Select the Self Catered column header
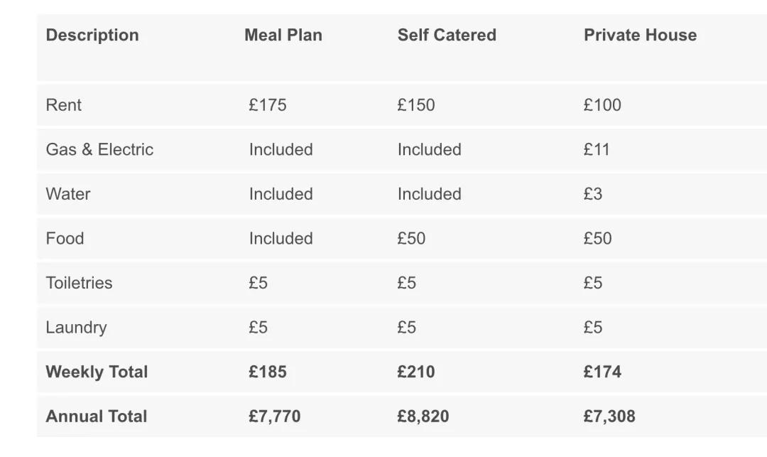Viewport: 767px width, 457px height. point(447,36)
